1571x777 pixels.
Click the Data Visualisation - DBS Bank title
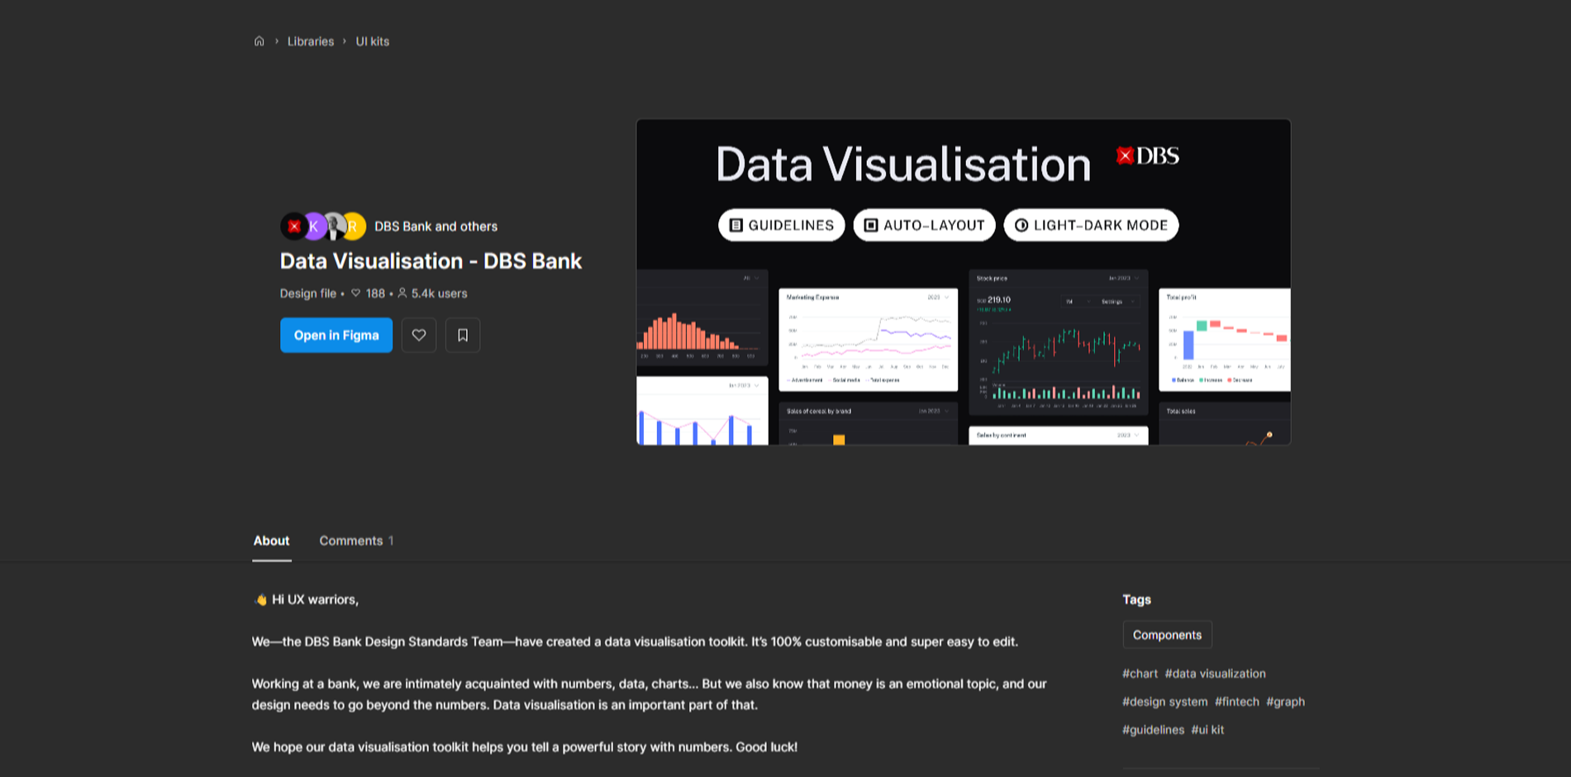click(x=431, y=261)
